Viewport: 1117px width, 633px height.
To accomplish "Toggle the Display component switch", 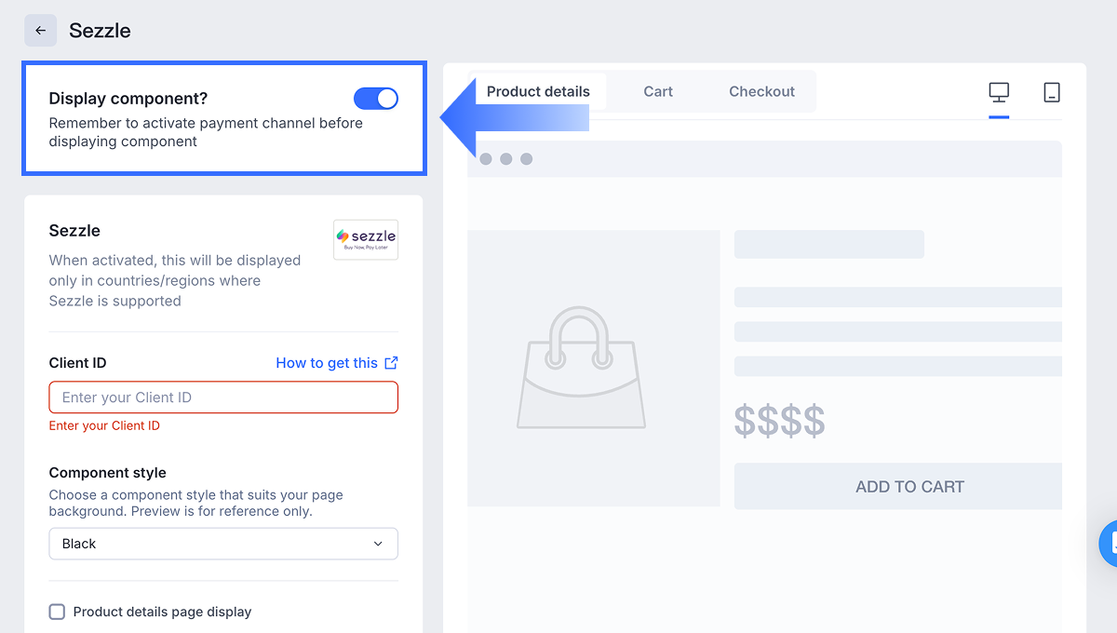I will [x=376, y=99].
